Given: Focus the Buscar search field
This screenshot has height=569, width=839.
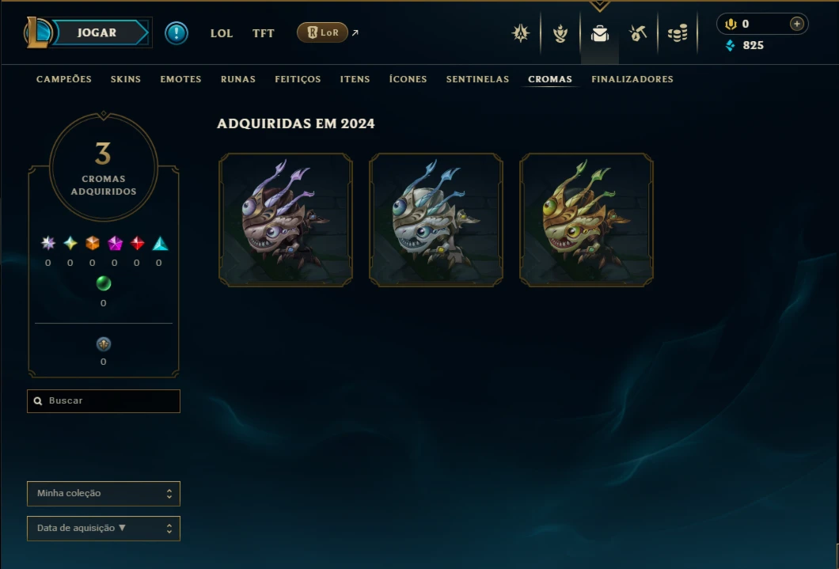Looking at the screenshot, I should click(103, 401).
